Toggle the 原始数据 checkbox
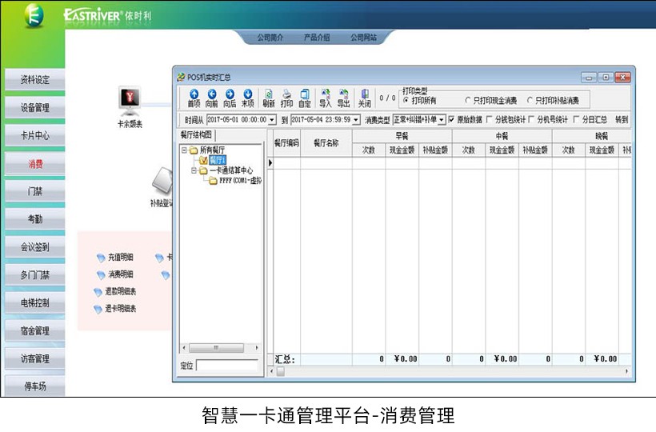 pyautogui.click(x=452, y=120)
